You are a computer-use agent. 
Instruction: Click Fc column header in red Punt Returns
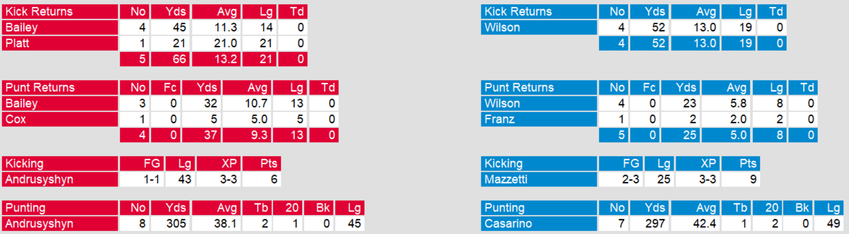click(x=170, y=88)
